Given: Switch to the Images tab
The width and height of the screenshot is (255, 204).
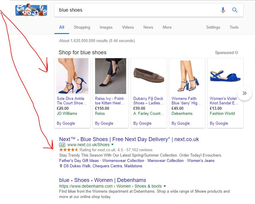Looking at the screenshot, I should point(106,27).
